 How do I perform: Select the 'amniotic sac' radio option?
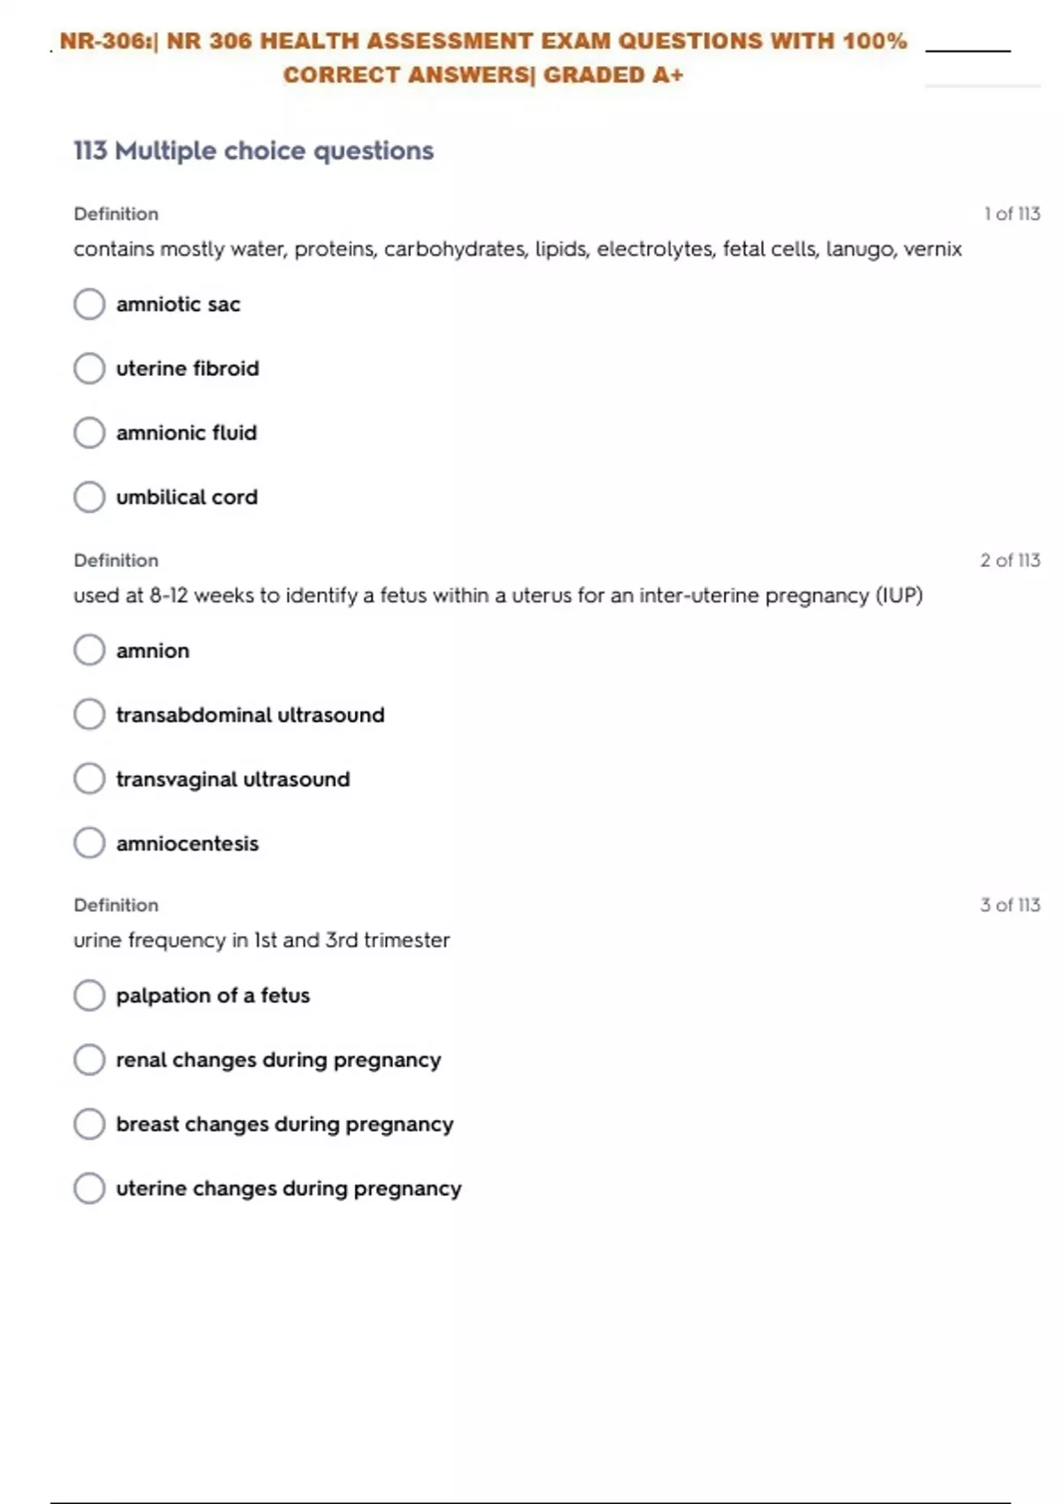click(89, 304)
